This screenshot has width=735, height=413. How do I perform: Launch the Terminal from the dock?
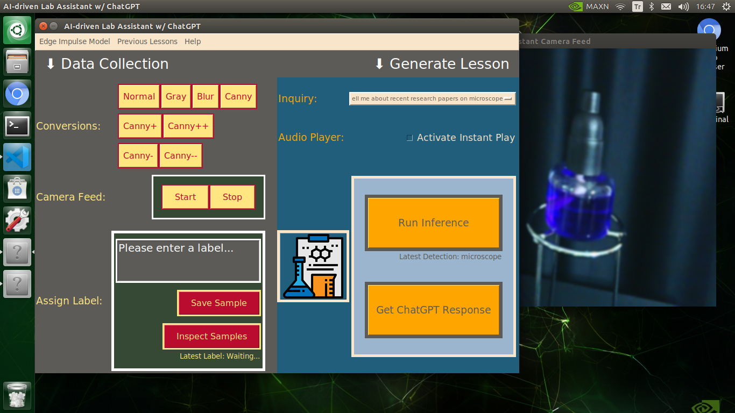[17, 125]
